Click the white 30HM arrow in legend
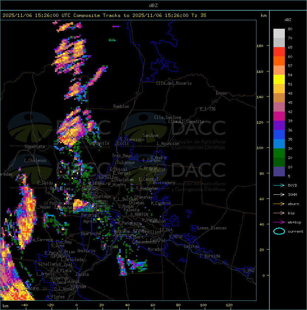The image size is (307, 310). [279, 194]
